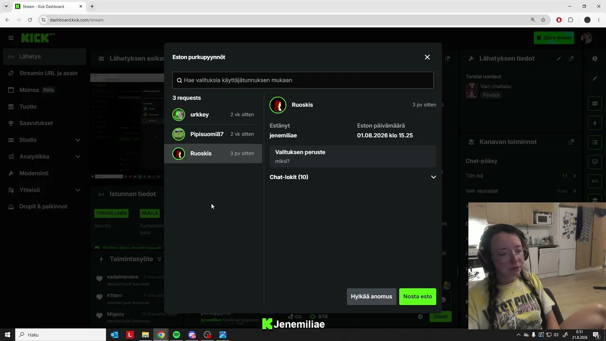Click the appeal reason text 'miksi?'
606x341 pixels.
tap(282, 162)
